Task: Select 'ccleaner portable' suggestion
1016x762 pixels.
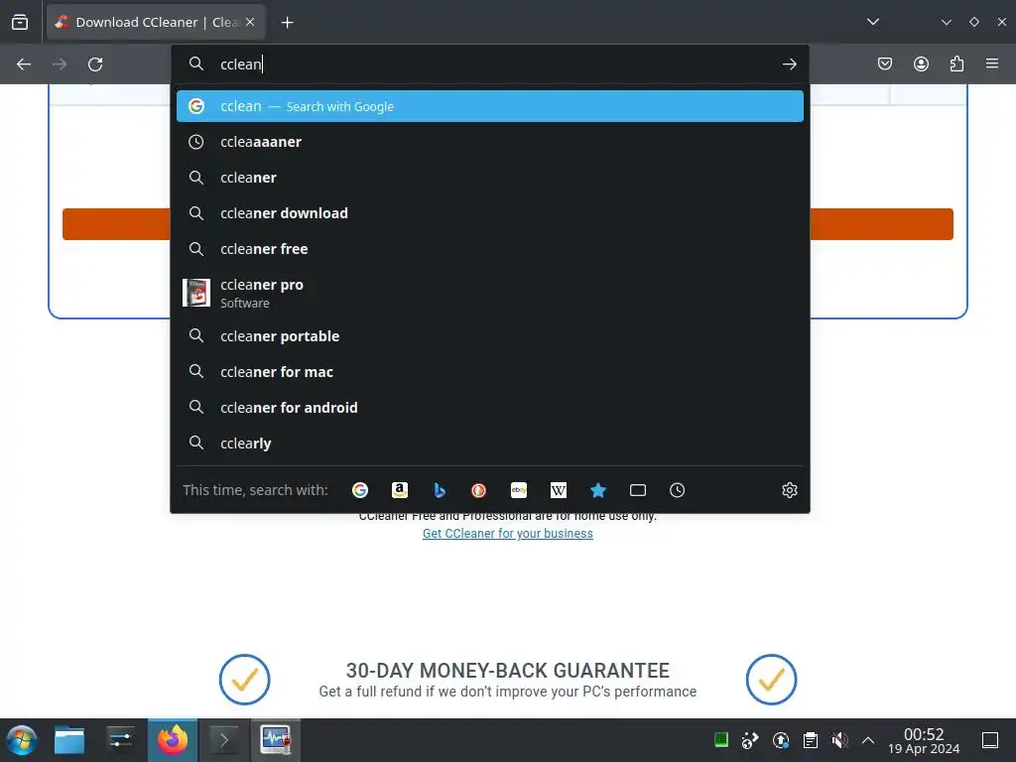Action: (x=490, y=336)
